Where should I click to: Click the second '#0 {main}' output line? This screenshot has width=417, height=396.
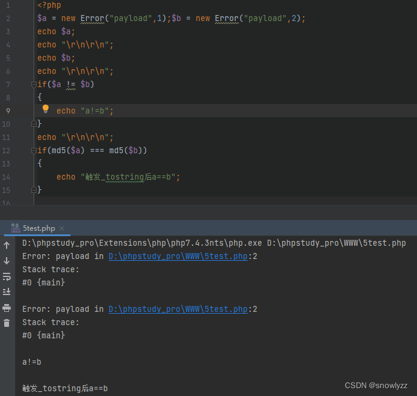[44, 335]
